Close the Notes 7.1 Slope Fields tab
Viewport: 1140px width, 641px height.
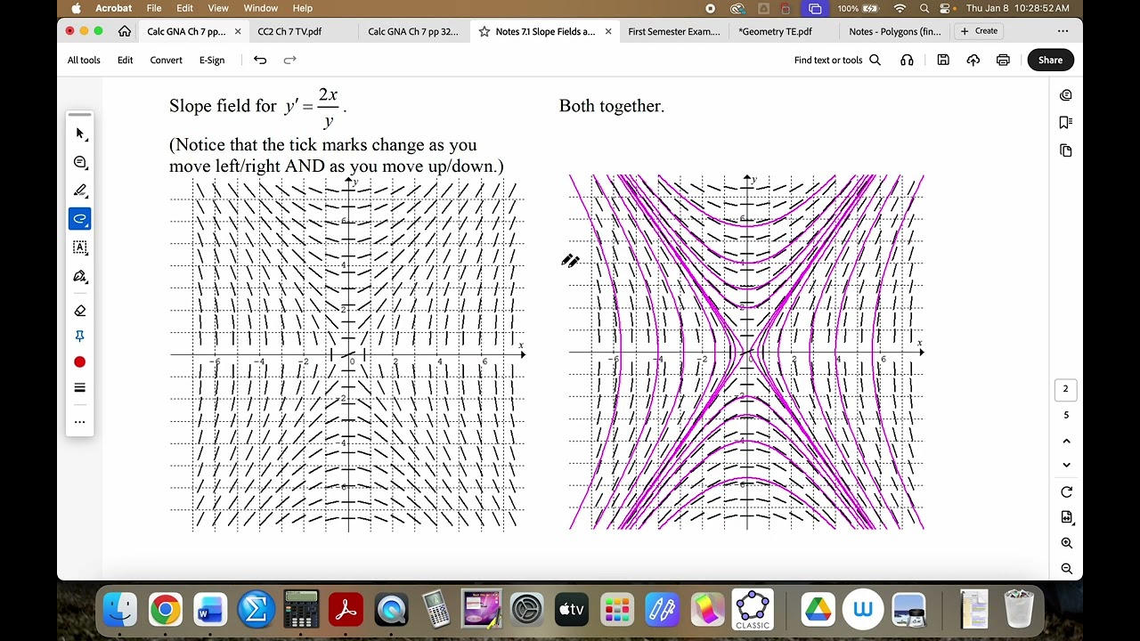608,31
